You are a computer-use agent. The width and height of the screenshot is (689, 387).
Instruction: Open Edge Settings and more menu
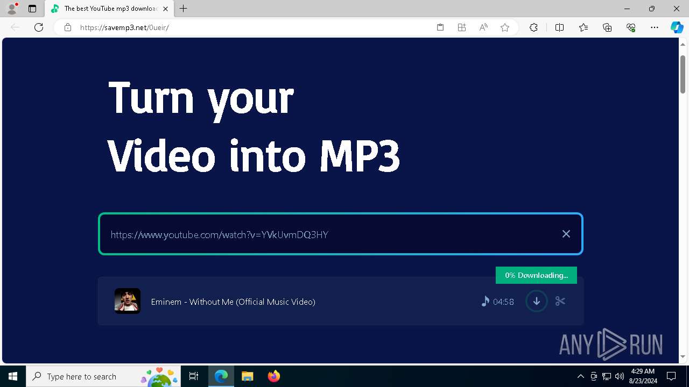tap(655, 27)
